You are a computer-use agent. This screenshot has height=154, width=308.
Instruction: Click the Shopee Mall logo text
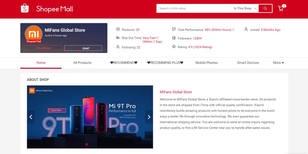pos(55,9)
